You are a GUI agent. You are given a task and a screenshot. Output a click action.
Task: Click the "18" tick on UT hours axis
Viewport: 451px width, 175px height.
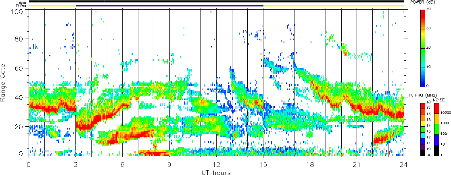click(310, 164)
